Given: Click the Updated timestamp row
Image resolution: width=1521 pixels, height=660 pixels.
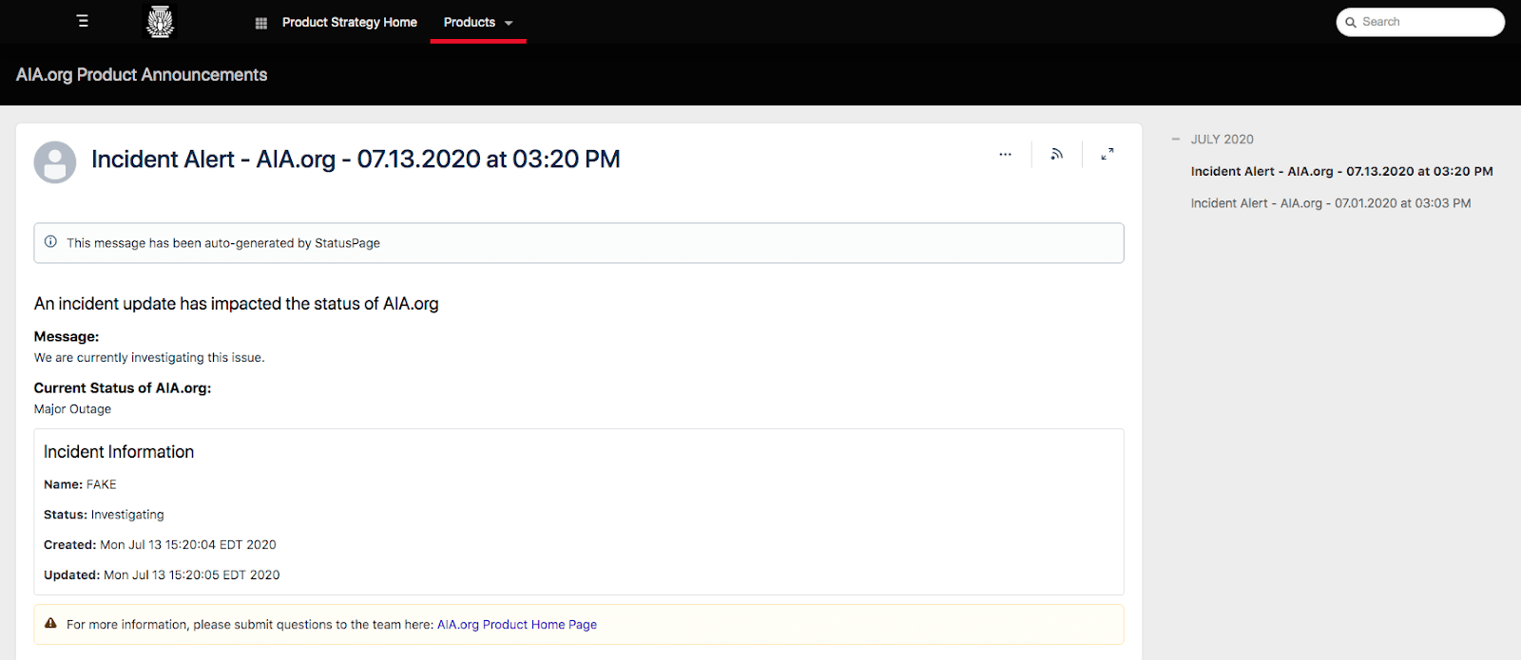Looking at the screenshot, I should click(162, 575).
